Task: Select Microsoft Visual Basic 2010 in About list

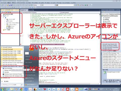Action: [110, 55]
